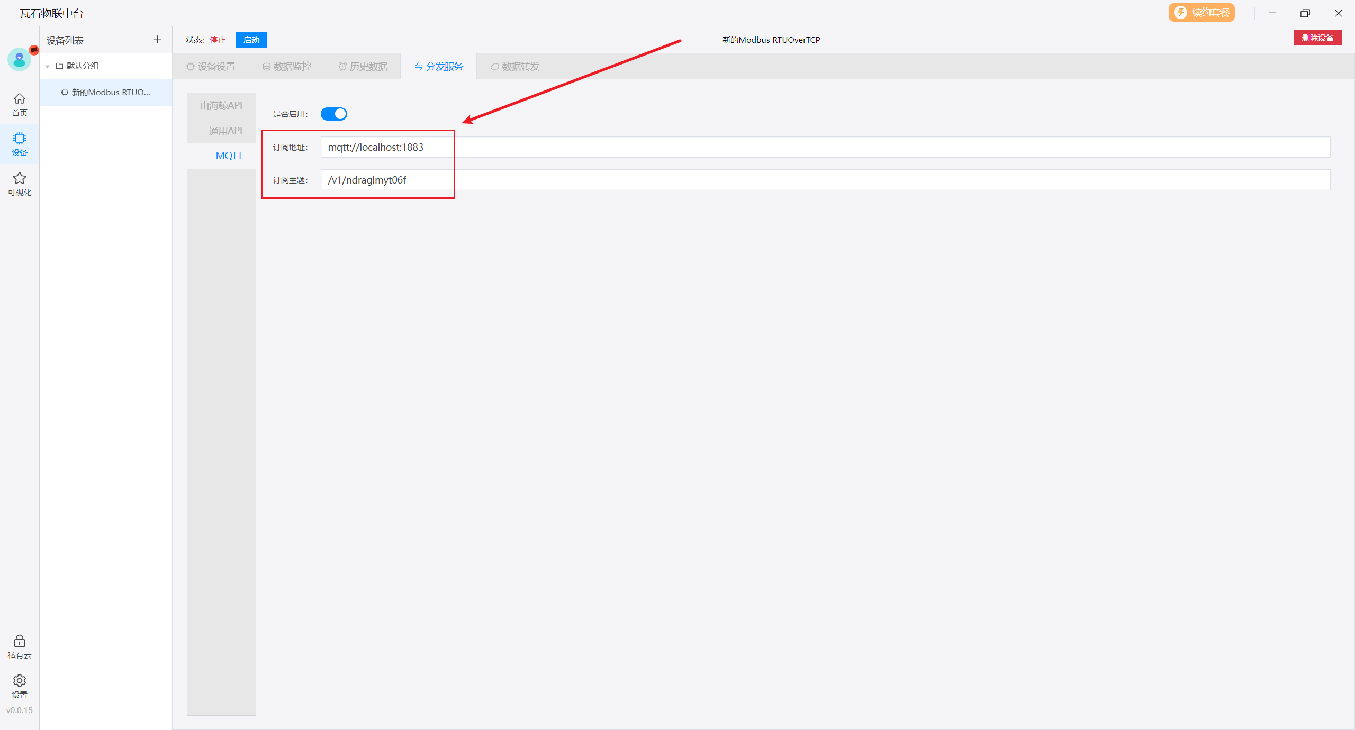Click the 续约套餐 lightning badge
The image size is (1355, 730).
pos(1202,13)
